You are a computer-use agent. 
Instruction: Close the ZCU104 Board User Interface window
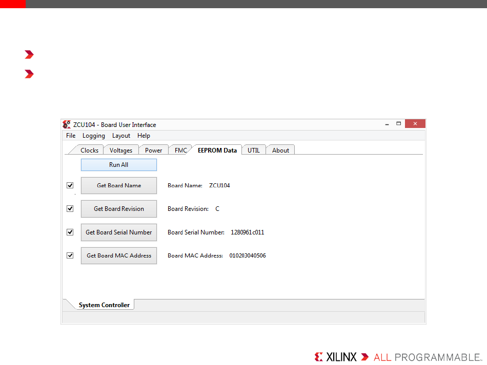coord(415,124)
